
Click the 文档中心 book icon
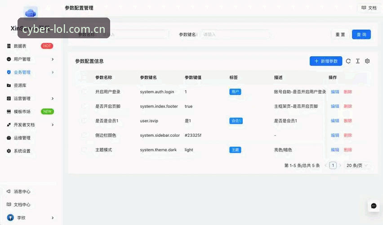point(9,204)
